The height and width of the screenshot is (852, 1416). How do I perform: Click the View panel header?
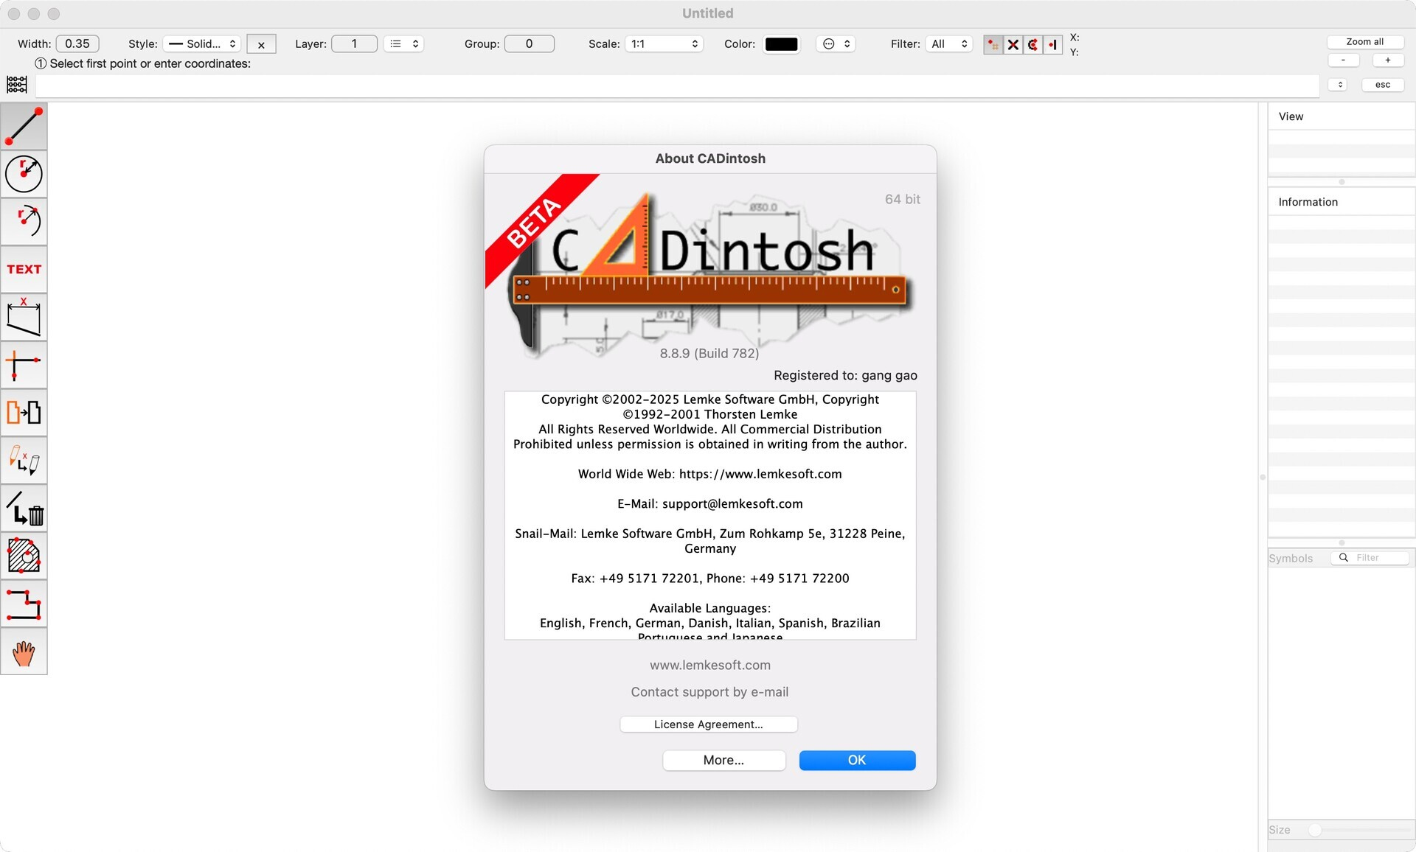[x=1341, y=116]
